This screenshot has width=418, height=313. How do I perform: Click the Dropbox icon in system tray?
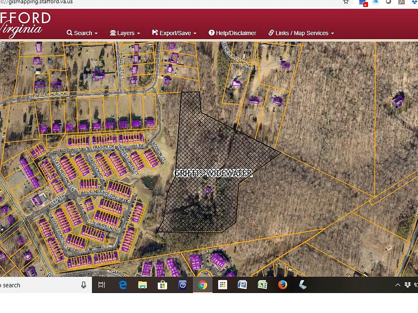(x=408, y=285)
